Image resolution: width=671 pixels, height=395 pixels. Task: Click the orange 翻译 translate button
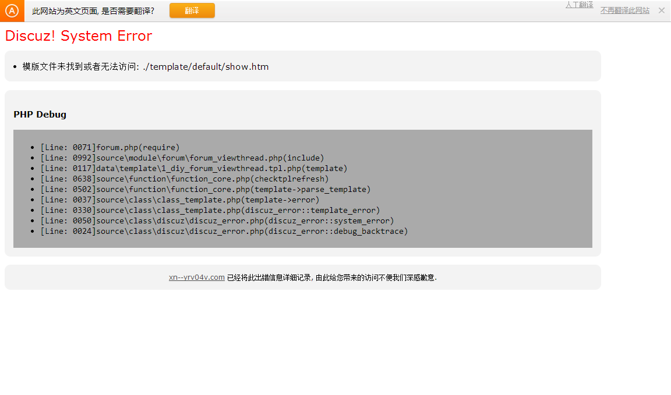192,10
